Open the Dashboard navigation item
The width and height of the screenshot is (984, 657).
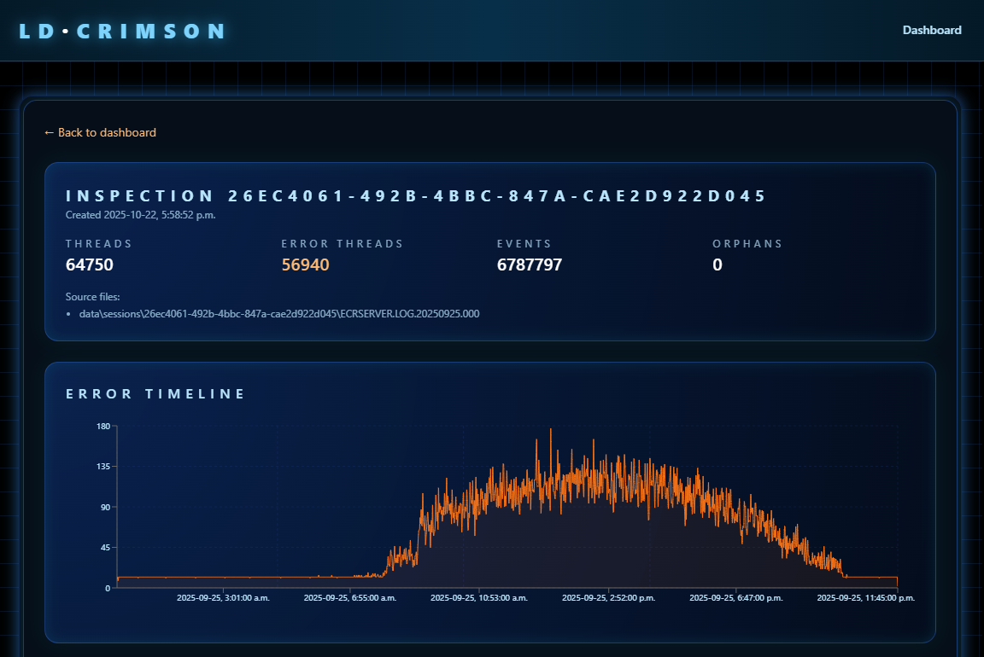point(932,30)
